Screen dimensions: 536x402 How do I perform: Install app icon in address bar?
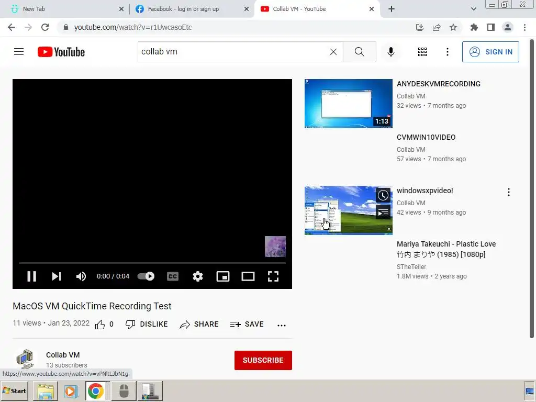pyautogui.click(x=419, y=27)
